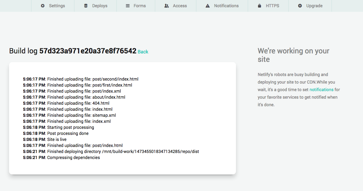Click the 'Site is live' log line

click(57, 139)
